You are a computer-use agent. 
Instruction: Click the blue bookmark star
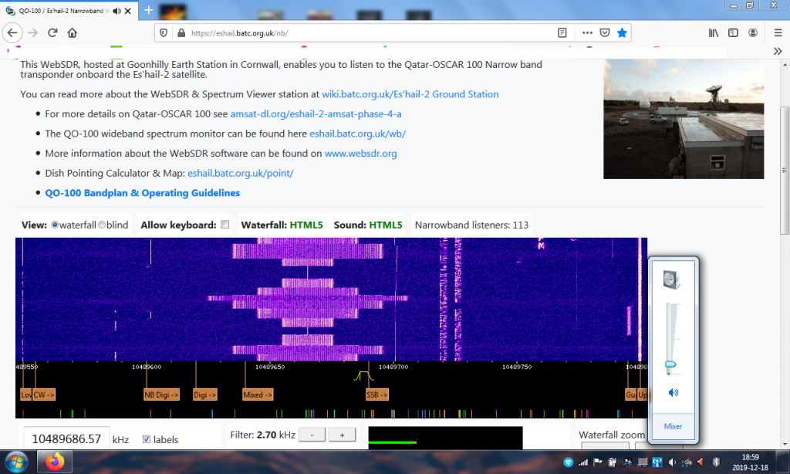coord(623,32)
